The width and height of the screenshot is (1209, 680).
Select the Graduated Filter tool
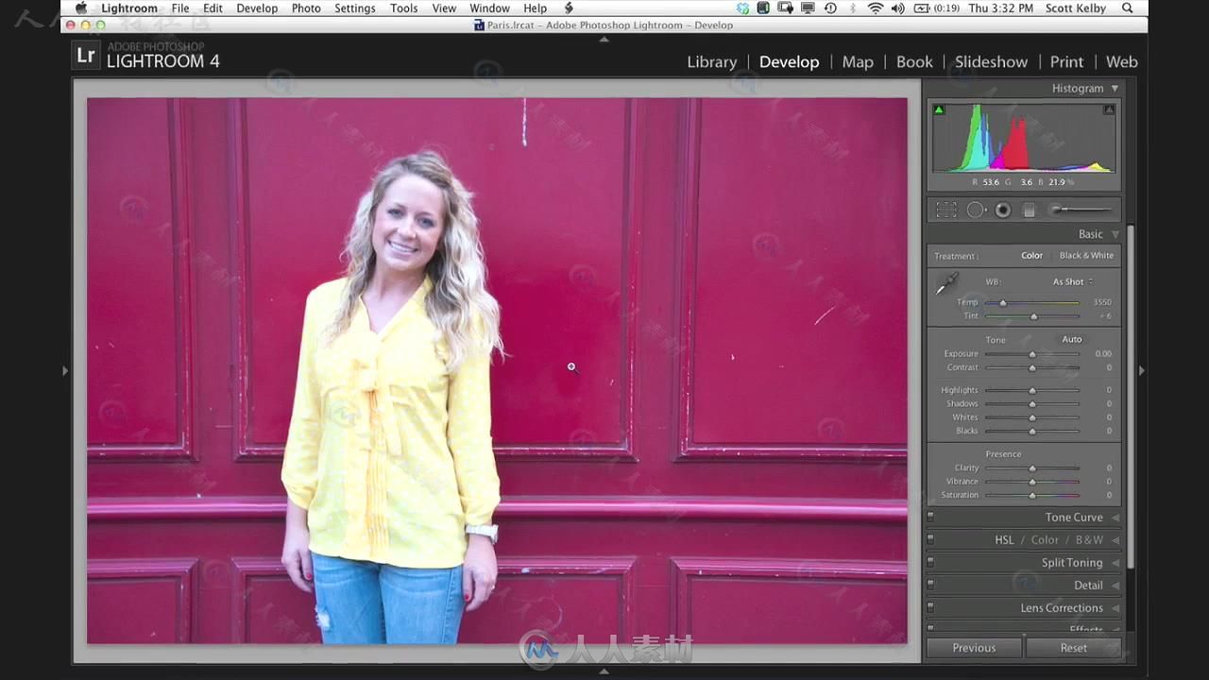click(x=1030, y=211)
